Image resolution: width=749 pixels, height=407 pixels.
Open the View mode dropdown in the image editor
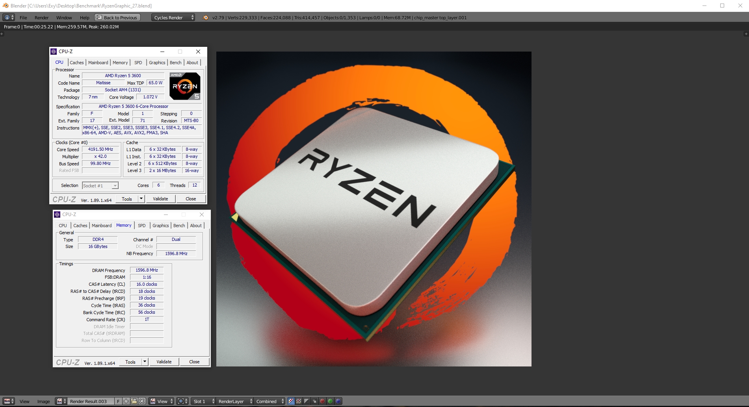click(162, 401)
